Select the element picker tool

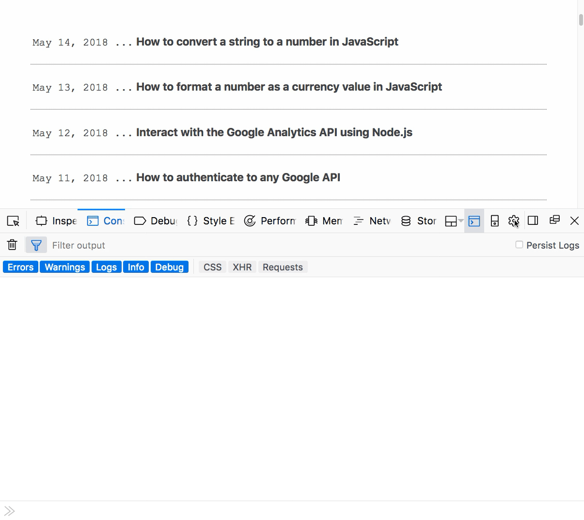[13, 221]
